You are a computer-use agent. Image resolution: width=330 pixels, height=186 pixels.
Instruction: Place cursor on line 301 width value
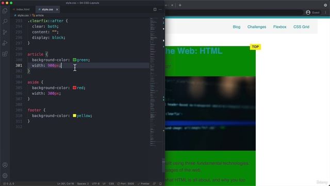coord(53,66)
